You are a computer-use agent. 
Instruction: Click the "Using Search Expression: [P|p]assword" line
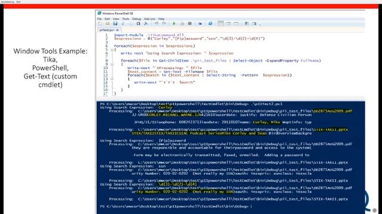[143, 140]
